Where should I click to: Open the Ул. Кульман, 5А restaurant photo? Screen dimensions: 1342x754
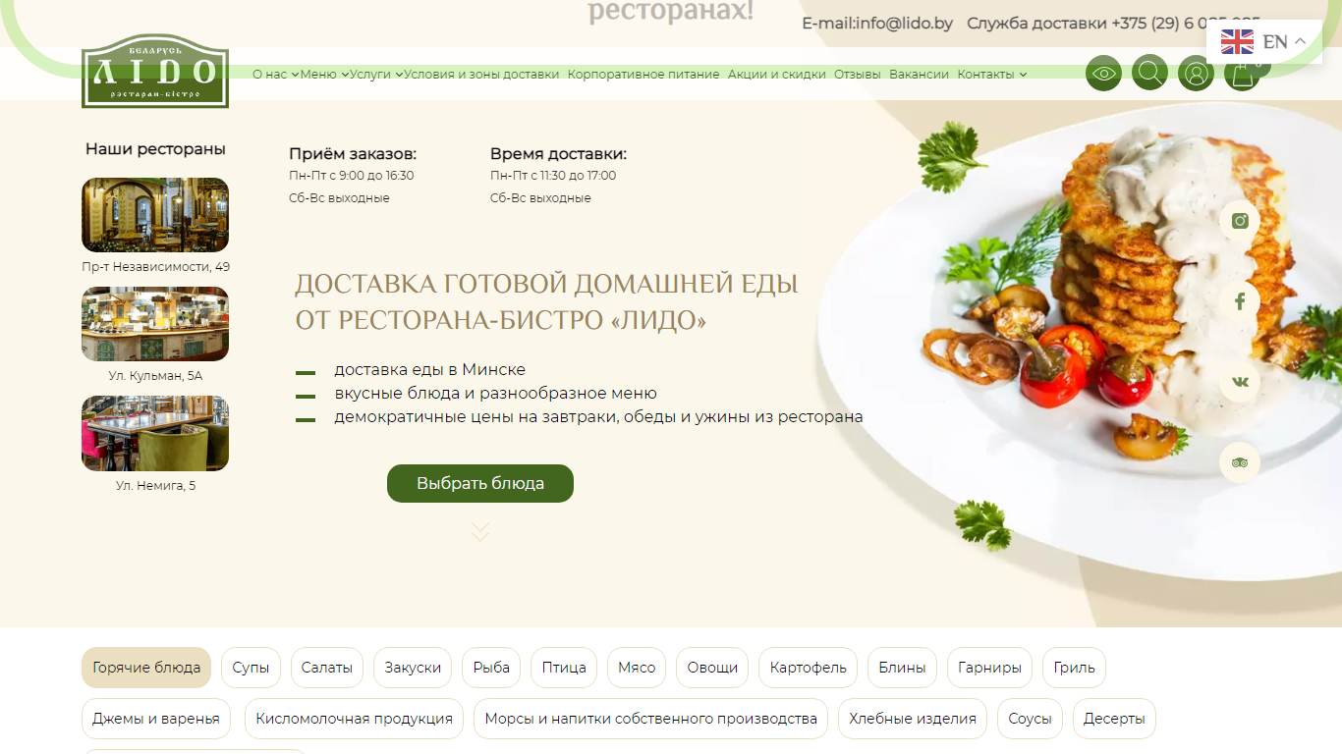[155, 324]
